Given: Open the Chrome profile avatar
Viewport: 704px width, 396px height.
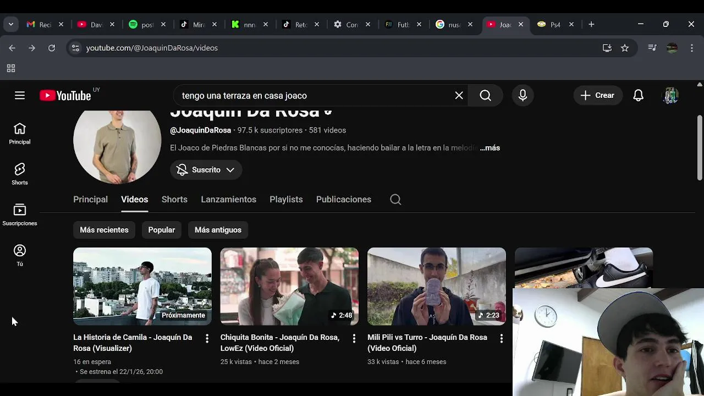Looking at the screenshot, I should [x=672, y=48].
